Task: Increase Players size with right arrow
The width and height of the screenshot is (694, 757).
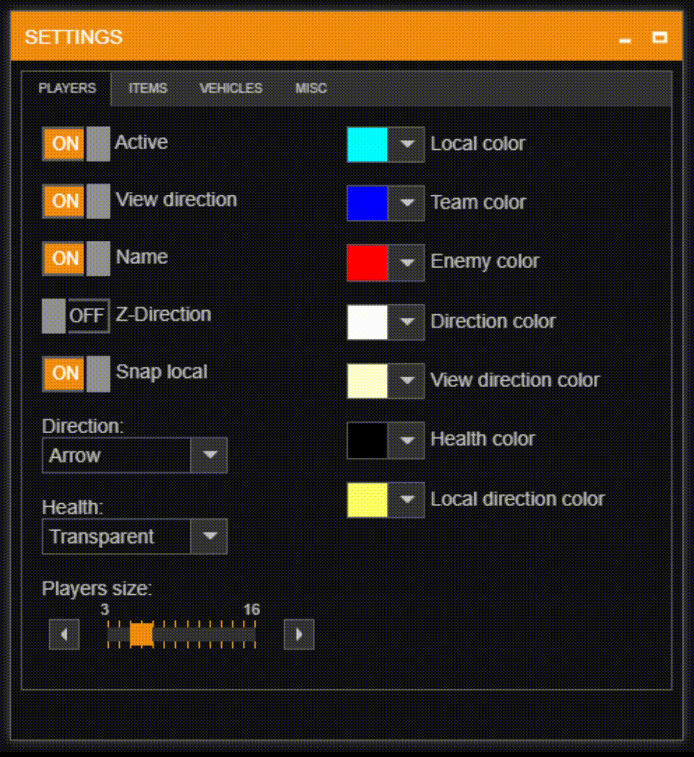Action: 299,634
